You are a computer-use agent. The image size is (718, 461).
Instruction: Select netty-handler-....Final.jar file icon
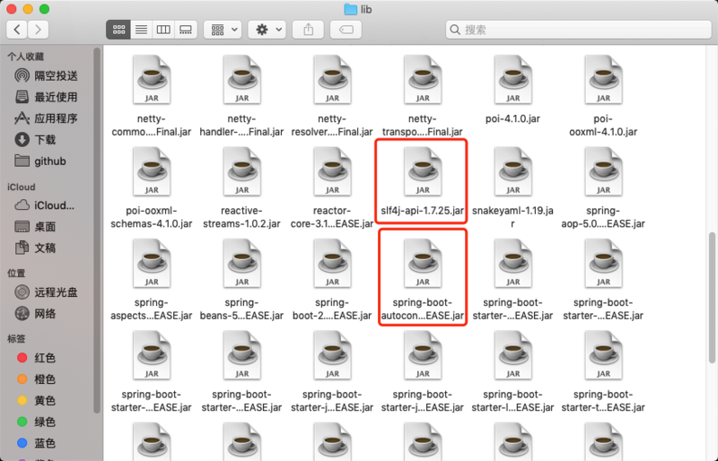pyautogui.click(x=241, y=80)
